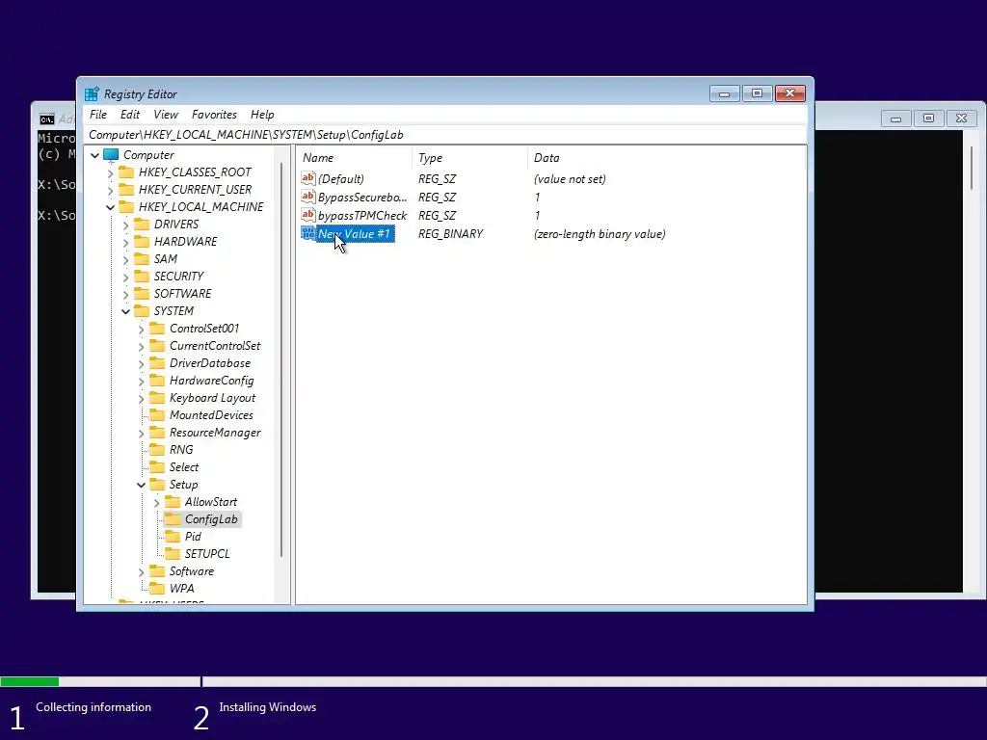Viewport: 987px width, 740px height.
Task: Click the ResourceManager folder icon
Action: click(157, 433)
